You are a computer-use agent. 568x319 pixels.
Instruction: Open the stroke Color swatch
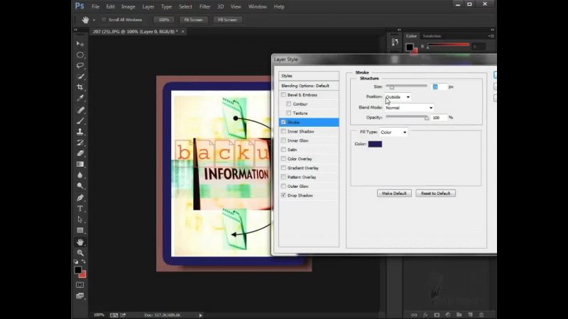[x=375, y=144]
